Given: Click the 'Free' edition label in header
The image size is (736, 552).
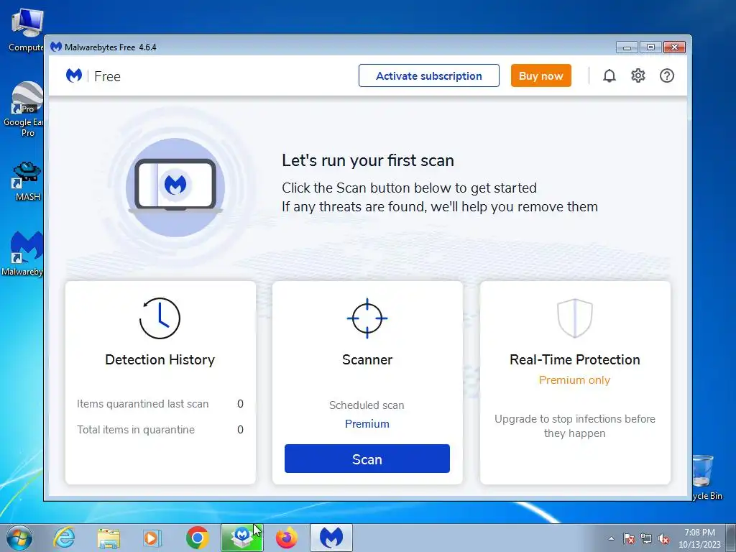Looking at the screenshot, I should [x=108, y=76].
